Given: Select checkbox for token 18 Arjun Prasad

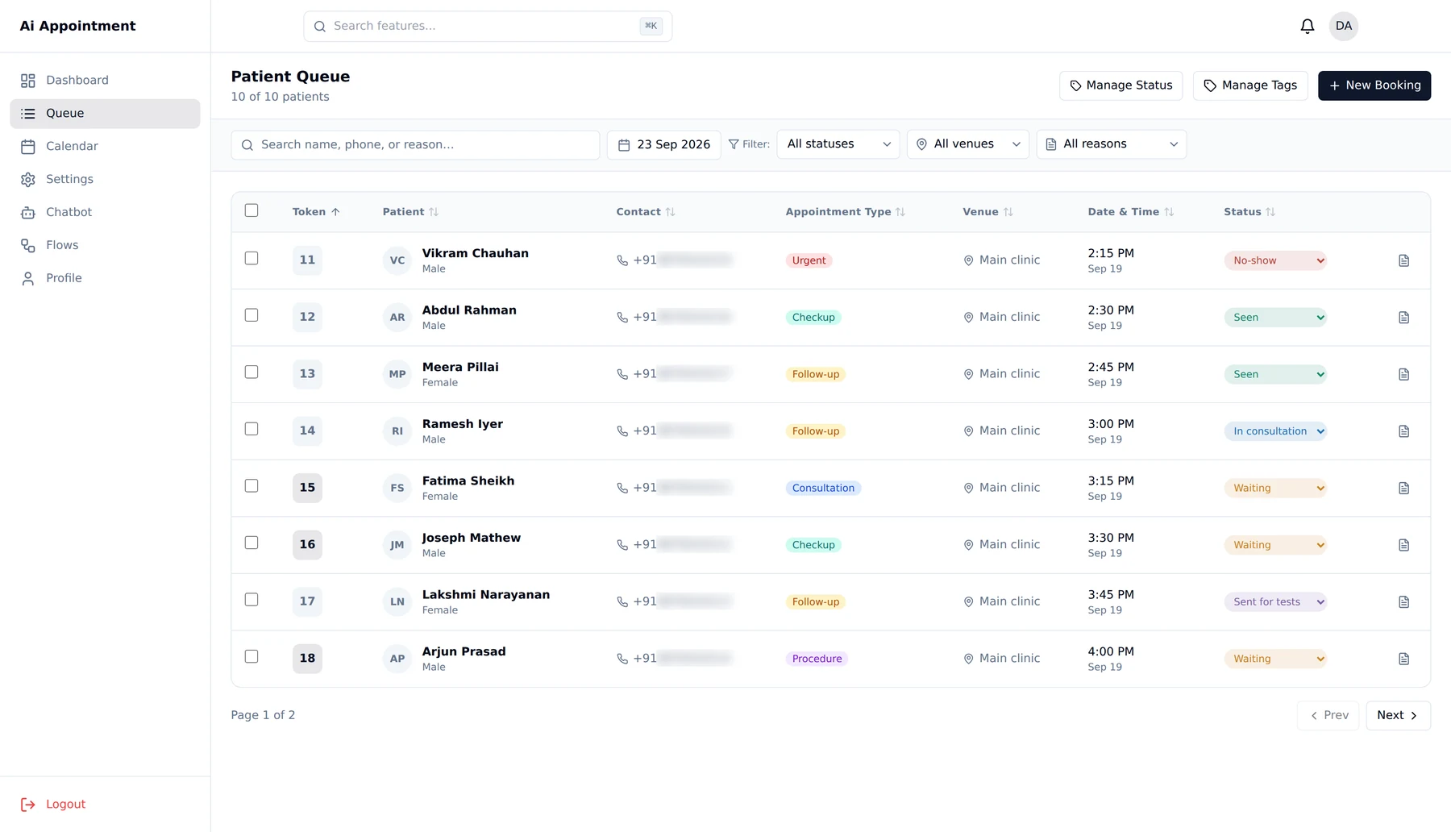Looking at the screenshot, I should (x=252, y=656).
